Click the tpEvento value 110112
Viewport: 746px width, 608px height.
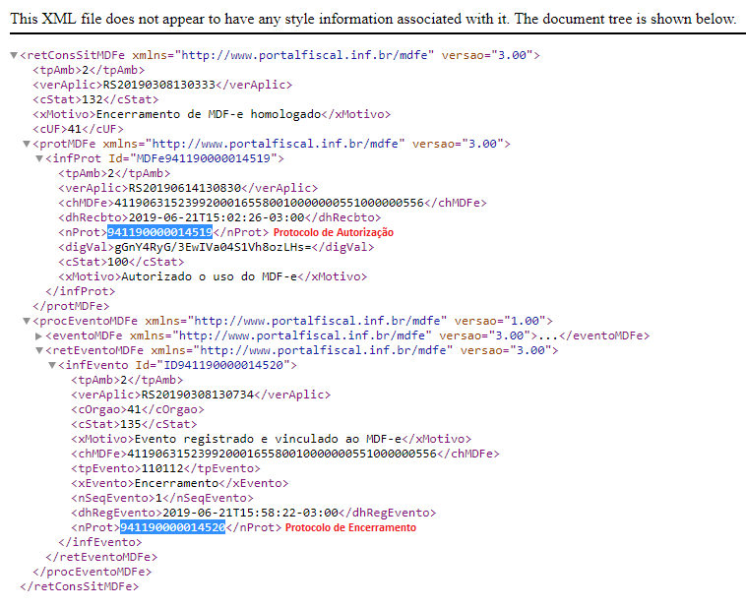tap(162, 468)
